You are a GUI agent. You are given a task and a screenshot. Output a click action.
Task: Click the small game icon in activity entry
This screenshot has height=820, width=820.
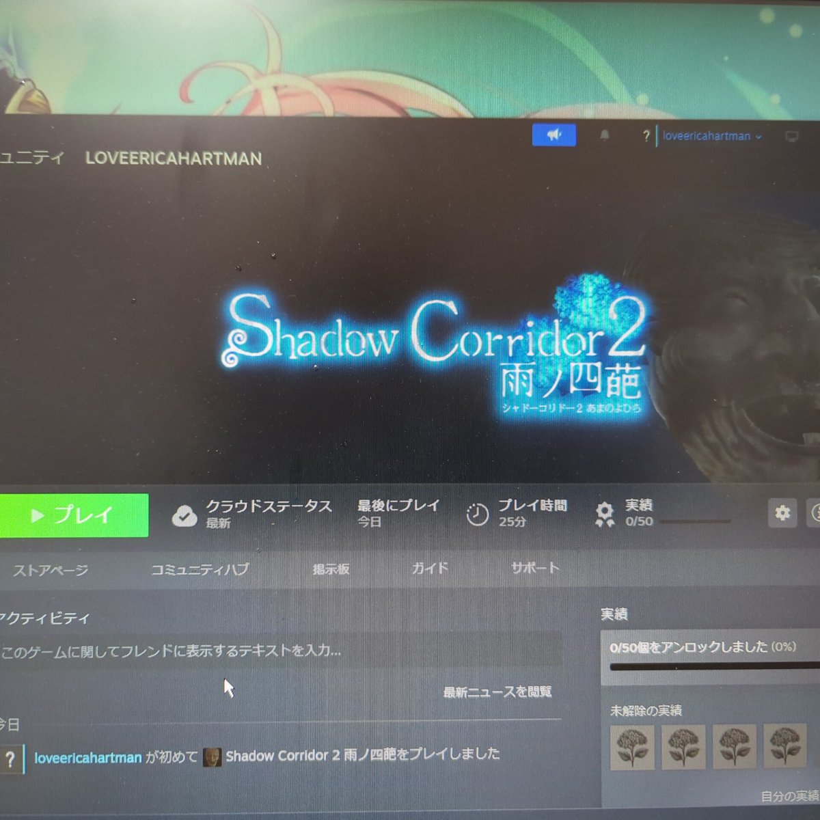[212, 757]
